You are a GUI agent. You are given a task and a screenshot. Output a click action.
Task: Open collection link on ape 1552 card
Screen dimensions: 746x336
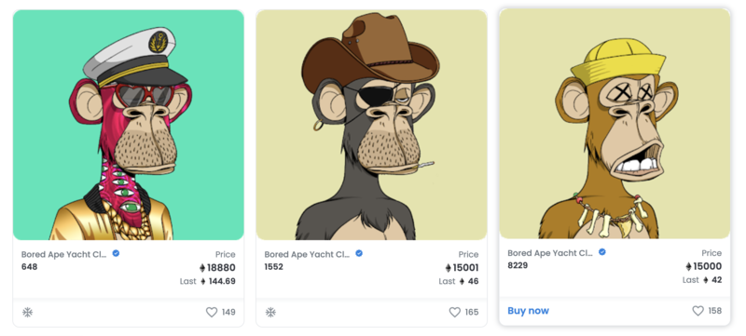[x=308, y=254]
